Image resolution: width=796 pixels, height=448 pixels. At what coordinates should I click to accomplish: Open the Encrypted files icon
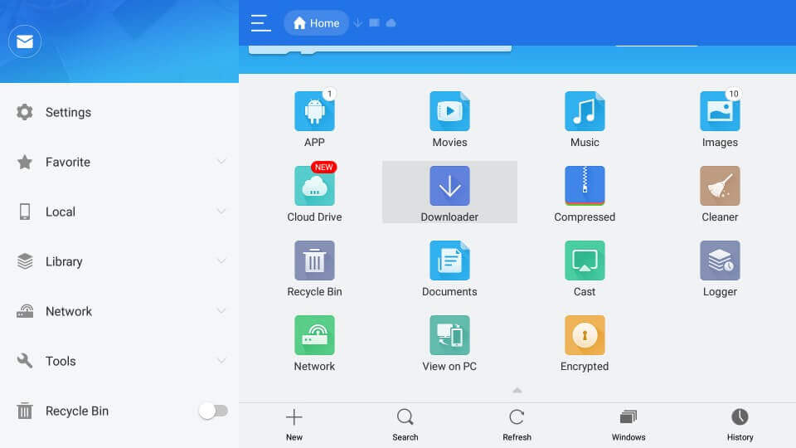[x=585, y=335]
